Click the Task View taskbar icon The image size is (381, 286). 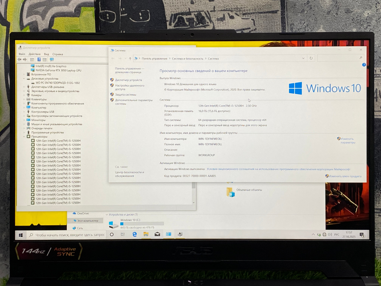click(x=123, y=235)
